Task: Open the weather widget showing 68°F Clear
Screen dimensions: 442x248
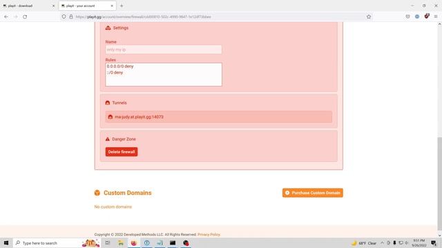Action: tap(364, 243)
